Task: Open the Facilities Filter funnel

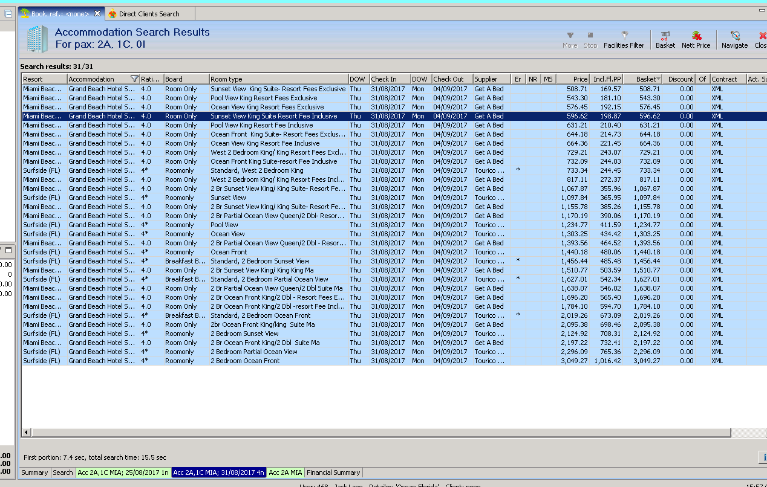Action: click(x=624, y=36)
